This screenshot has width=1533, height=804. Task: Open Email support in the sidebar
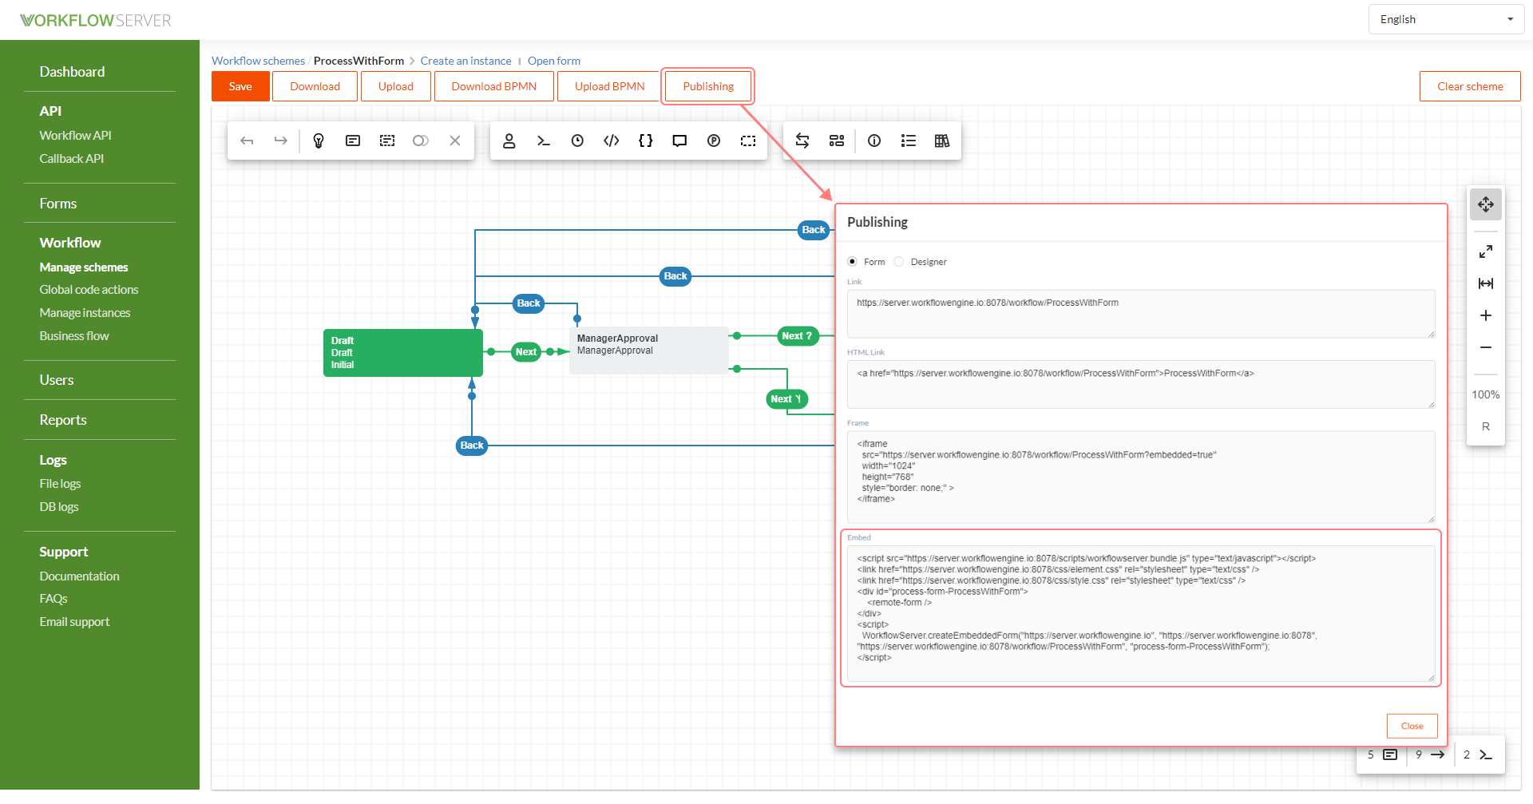pos(75,622)
